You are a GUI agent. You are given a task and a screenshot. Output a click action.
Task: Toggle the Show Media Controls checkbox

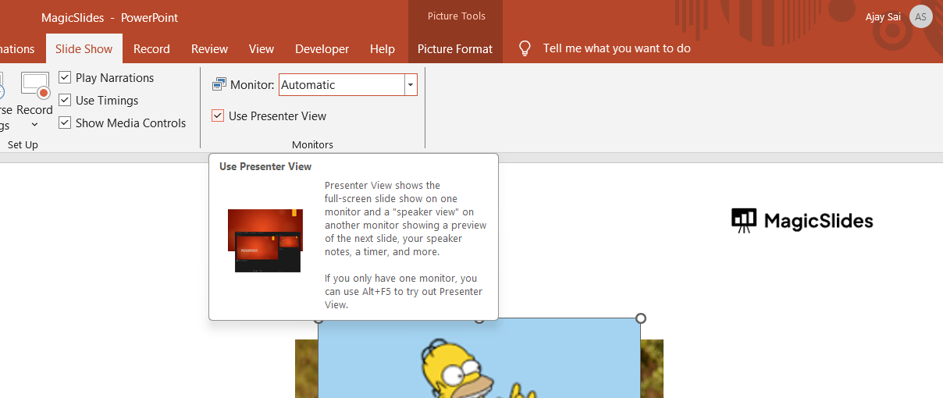tap(65, 123)
